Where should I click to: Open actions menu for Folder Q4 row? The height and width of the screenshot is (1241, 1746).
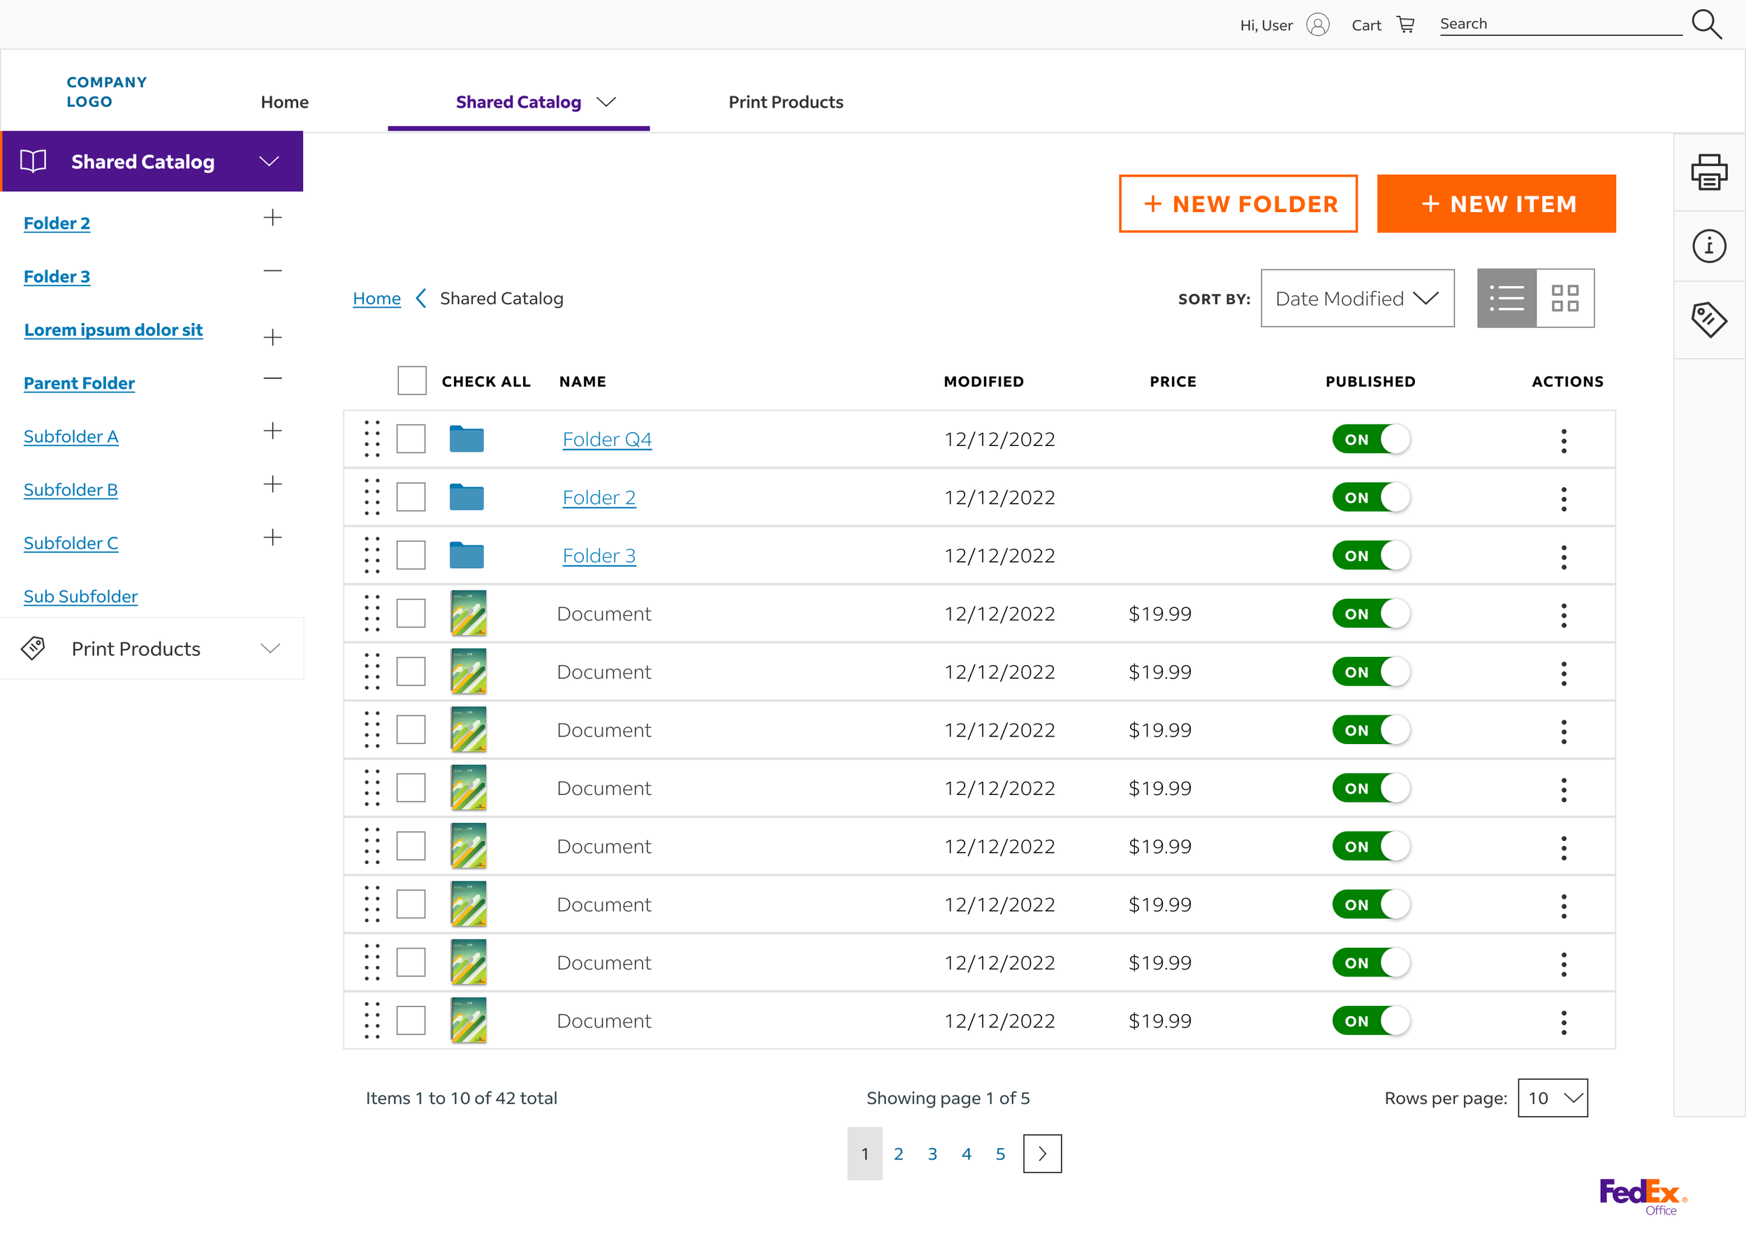point(1563,440)
